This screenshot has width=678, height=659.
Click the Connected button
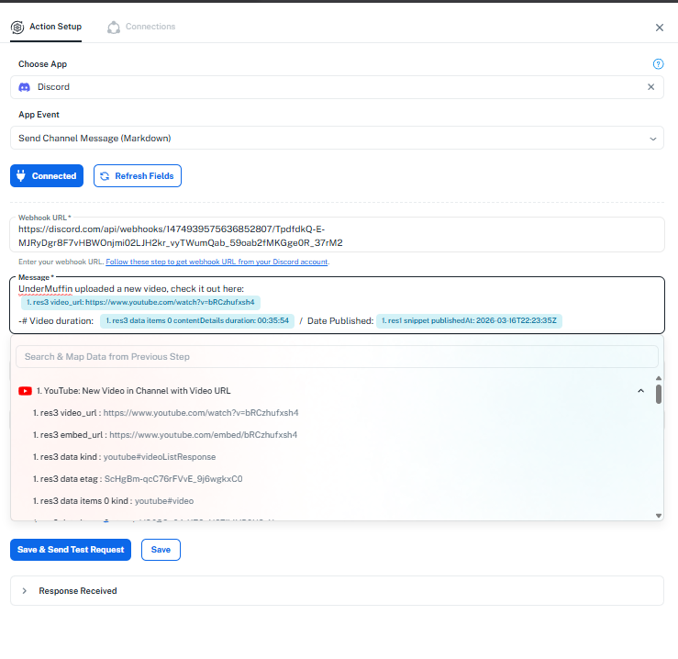click(47, 175)
